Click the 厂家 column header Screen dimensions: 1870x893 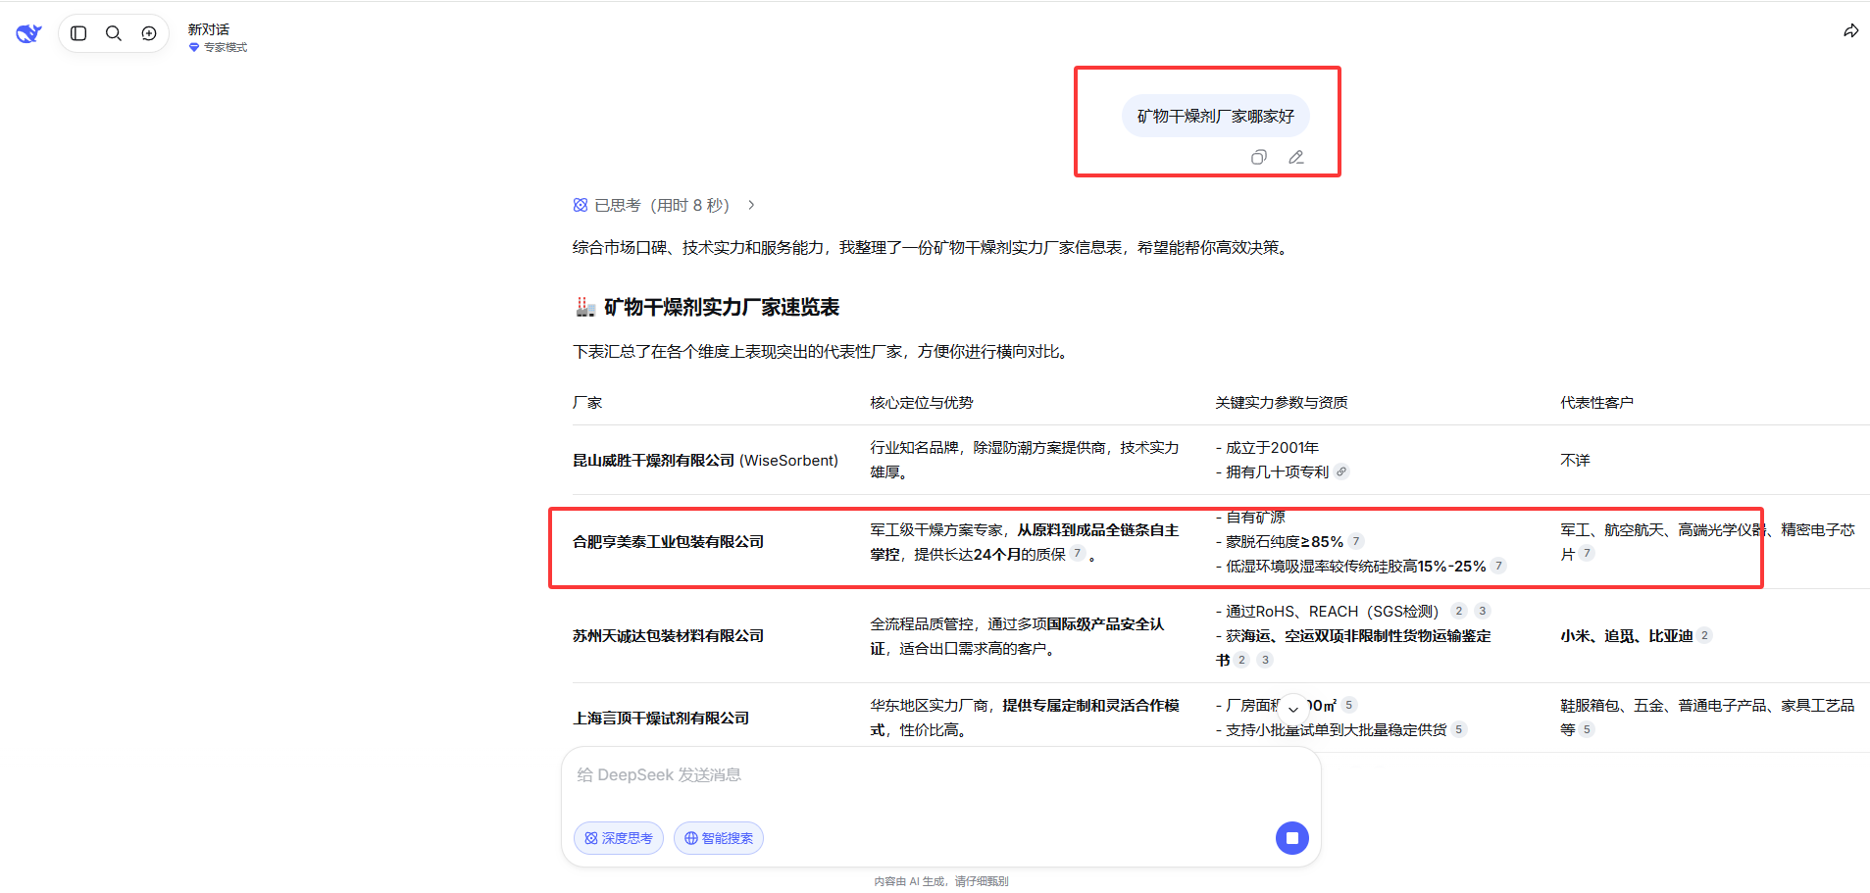point(587,402)
